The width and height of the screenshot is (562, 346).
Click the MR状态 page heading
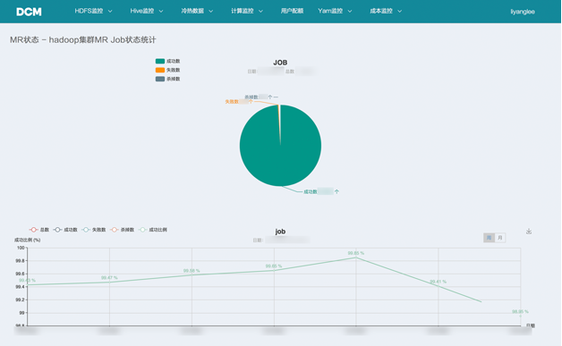[x=83, y=39]
